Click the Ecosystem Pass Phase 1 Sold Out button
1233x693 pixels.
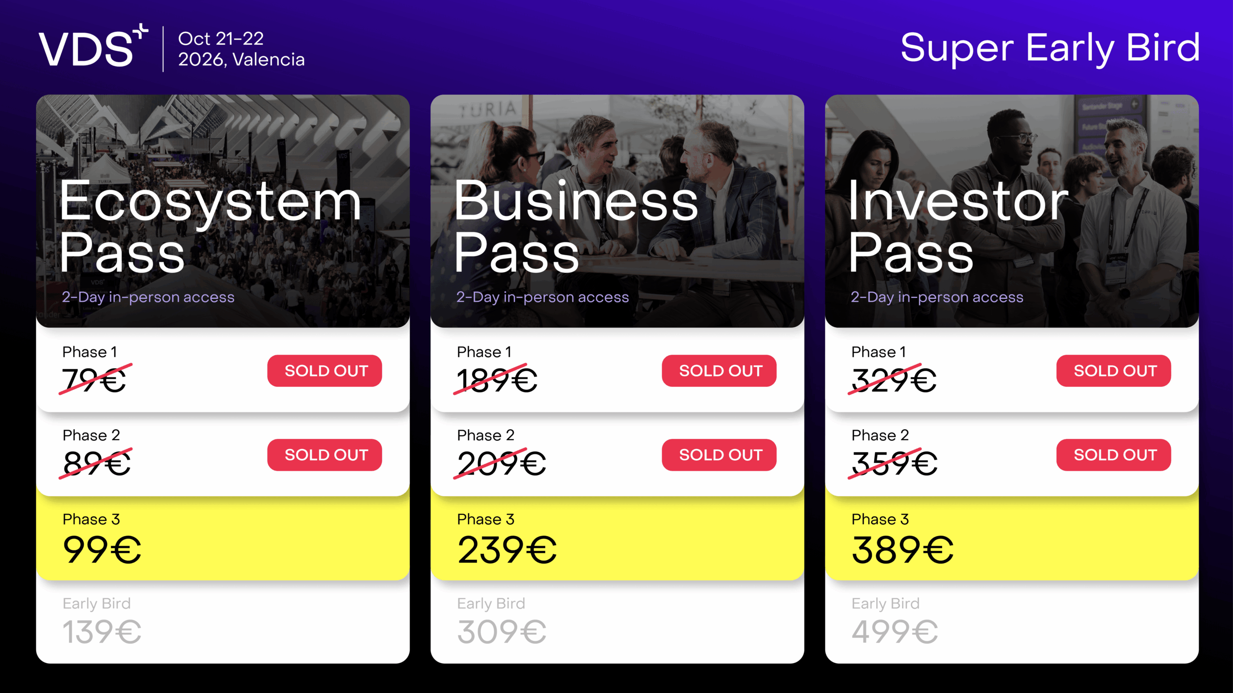point(325,371)
